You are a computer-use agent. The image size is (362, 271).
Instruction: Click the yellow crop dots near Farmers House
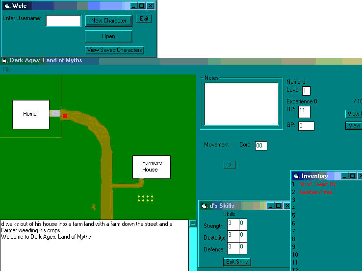[x=146, y=198]
